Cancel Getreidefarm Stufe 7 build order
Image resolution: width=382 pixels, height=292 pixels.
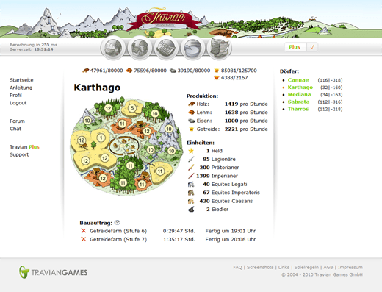[84, 239]
